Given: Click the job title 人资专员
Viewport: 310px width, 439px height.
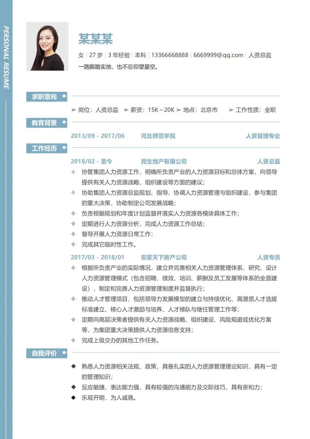Looking at the screenshot, I should 268,257.
